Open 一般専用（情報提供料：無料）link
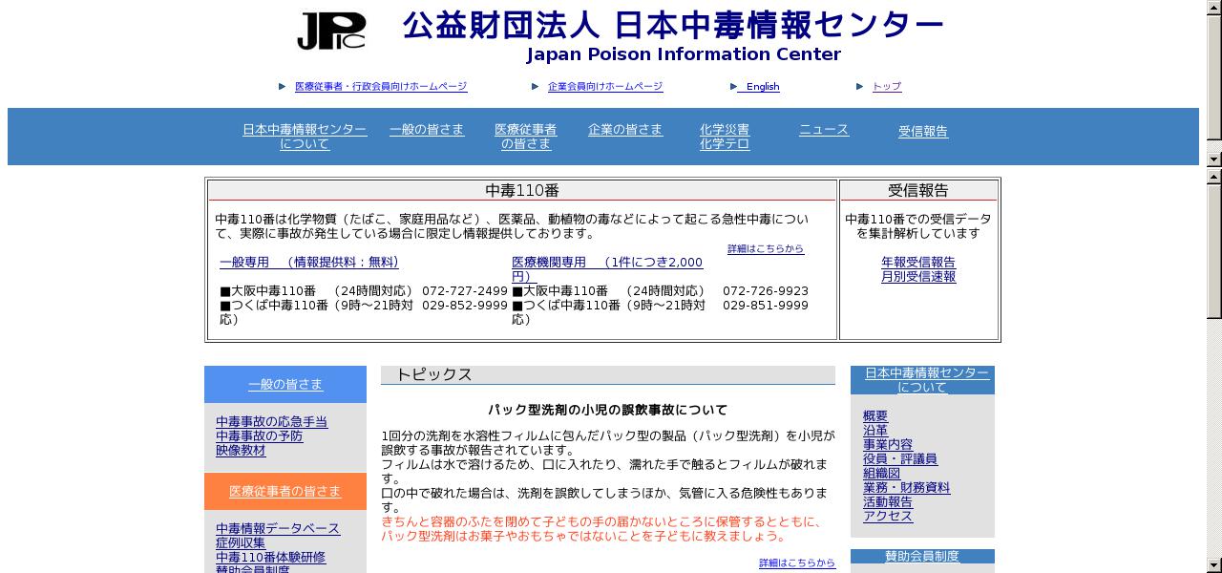 coord(309,263)
